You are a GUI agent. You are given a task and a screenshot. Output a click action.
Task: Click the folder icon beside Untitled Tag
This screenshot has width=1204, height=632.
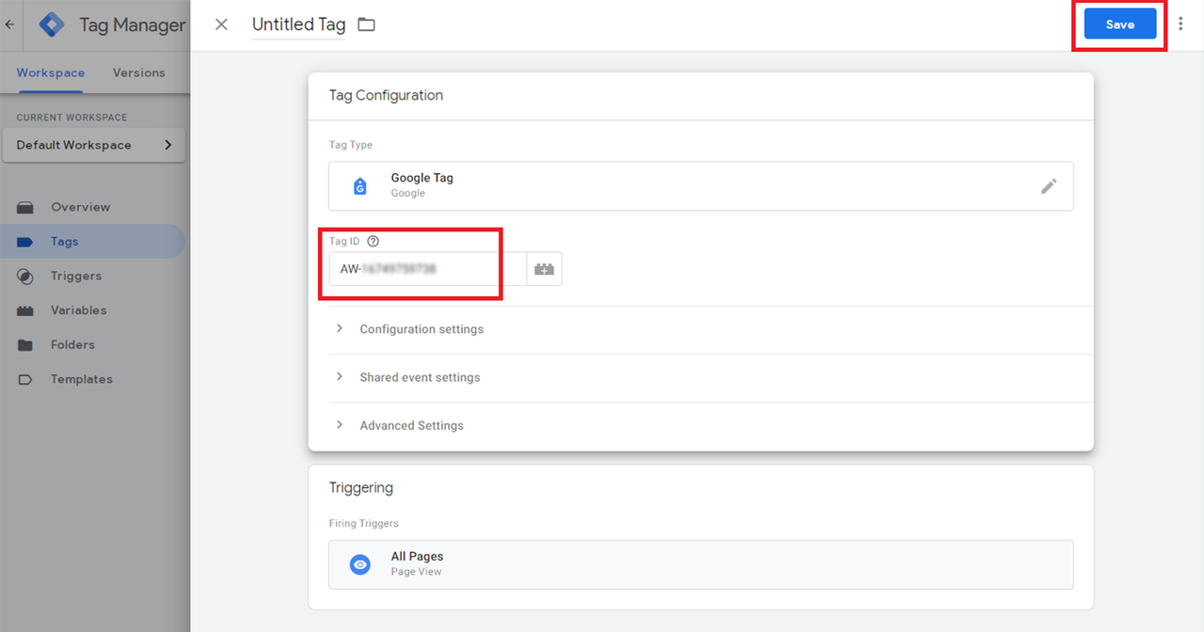pyautogui.click(x=367, y=24)
